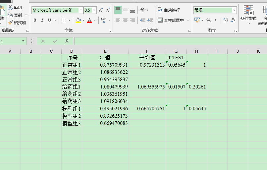Click the text orientation icon
267x170 pixels.
point(143,10)
